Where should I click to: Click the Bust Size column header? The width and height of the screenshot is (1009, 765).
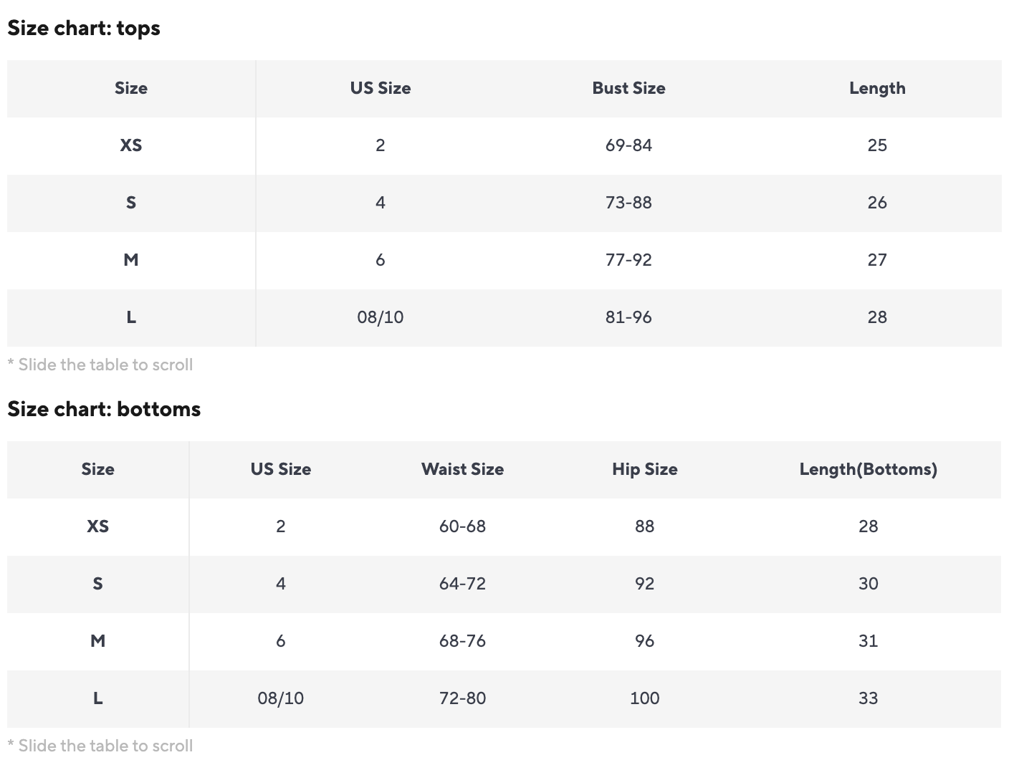628,88
